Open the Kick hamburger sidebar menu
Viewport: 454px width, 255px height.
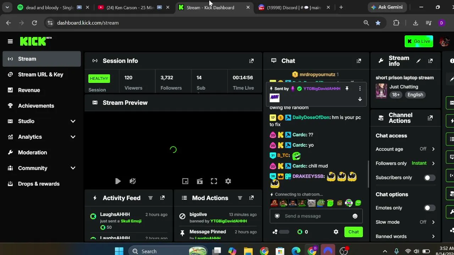tap(10, 41)
